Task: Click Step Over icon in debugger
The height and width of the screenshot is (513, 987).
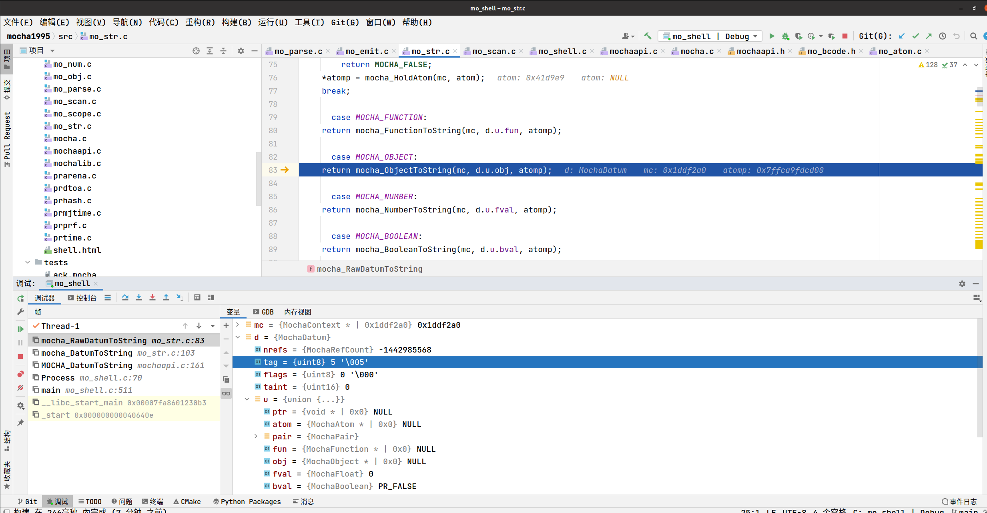Action: pyautogui.click(x=125, y=297)
